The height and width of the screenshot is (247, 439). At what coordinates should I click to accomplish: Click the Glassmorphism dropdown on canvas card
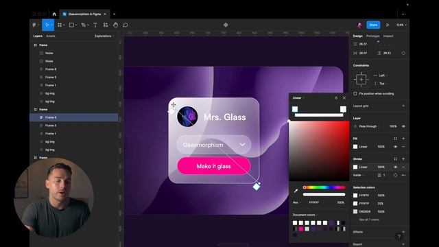(214, 145)
